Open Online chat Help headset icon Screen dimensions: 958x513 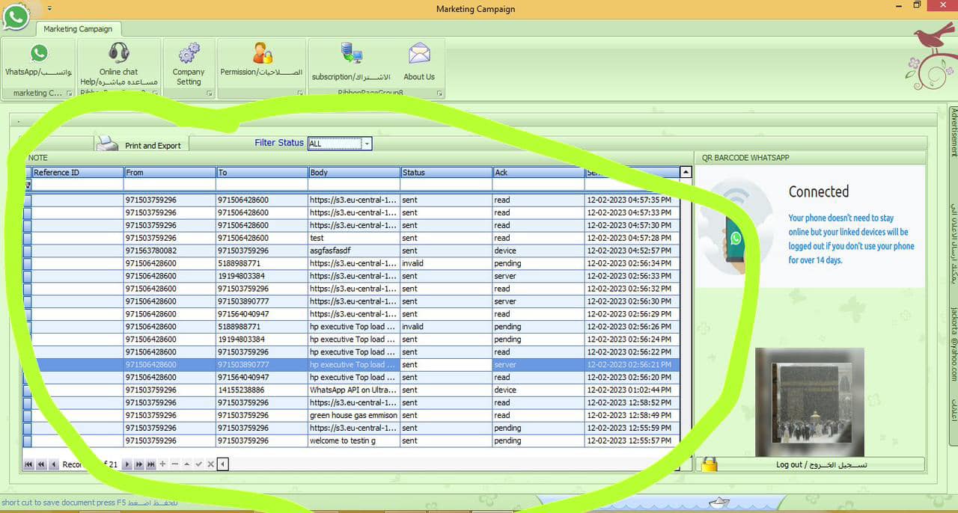tap(118, 53)
